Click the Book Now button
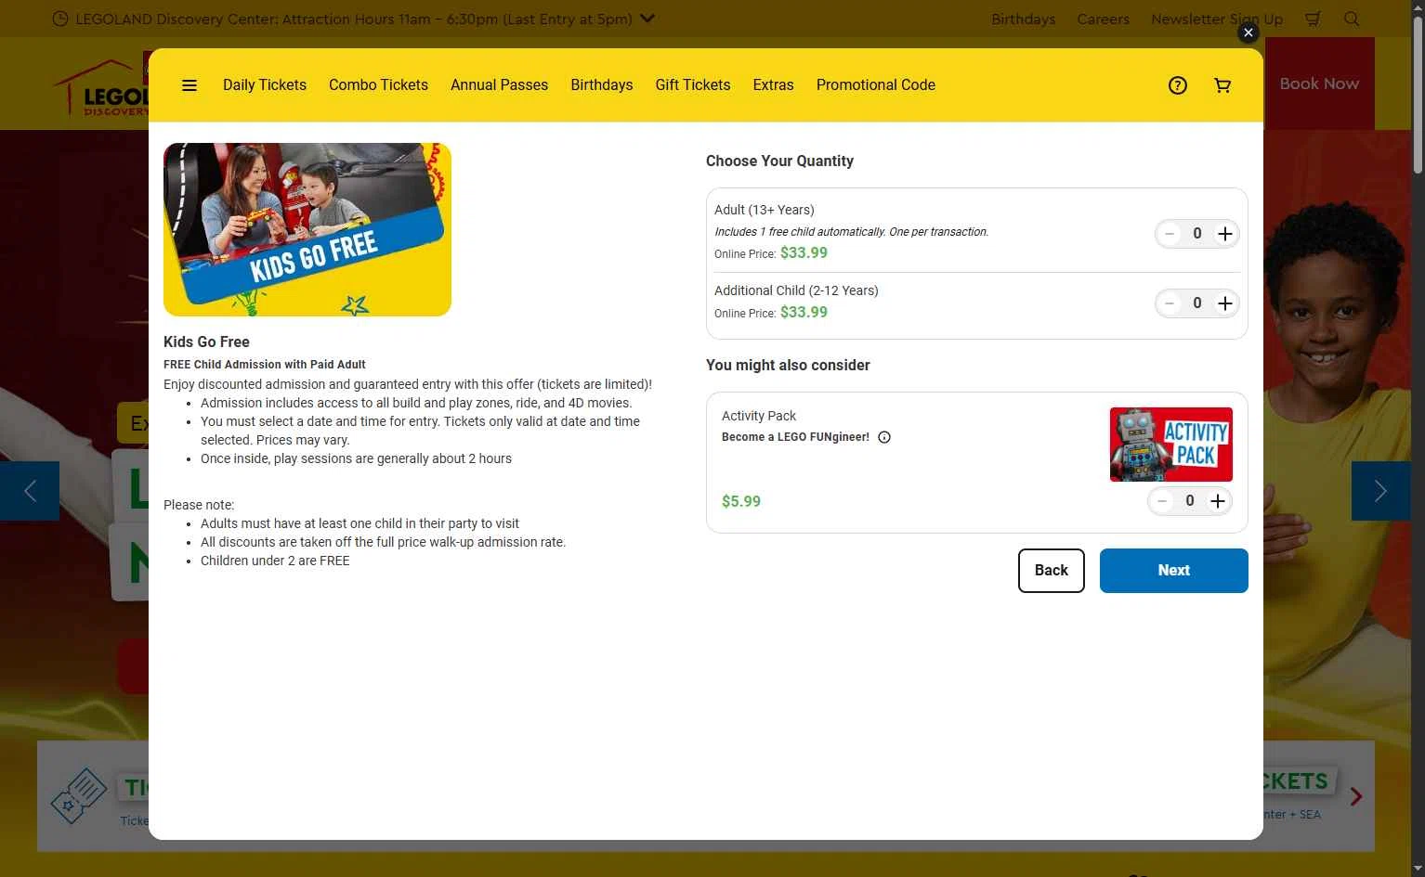Screen dimensions: 1425x877 (x=1319, y=84)
